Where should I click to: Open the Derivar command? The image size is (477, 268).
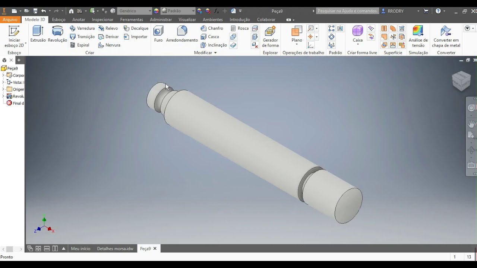pyautogui.click(x=108, y=36)
